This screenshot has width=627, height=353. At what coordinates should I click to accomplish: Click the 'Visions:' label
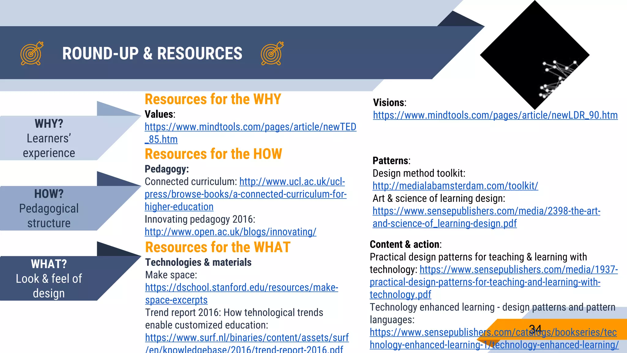tap(389, 103)
